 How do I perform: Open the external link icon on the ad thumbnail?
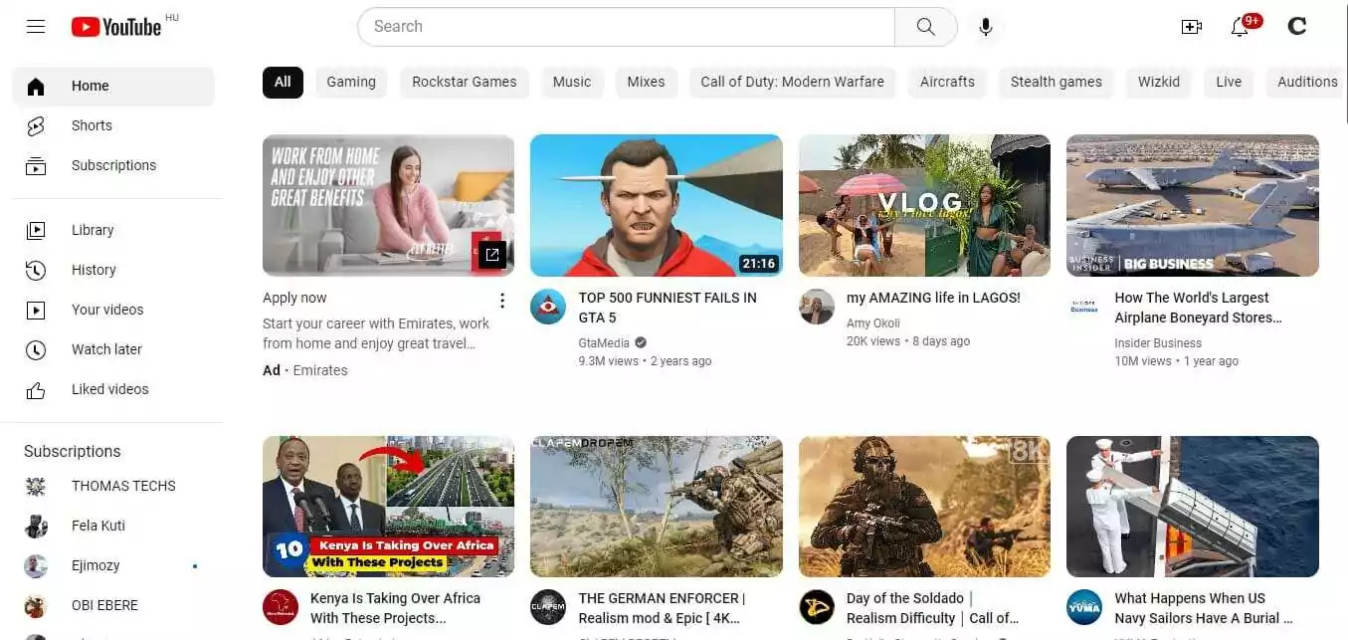(x=491, y=255)
